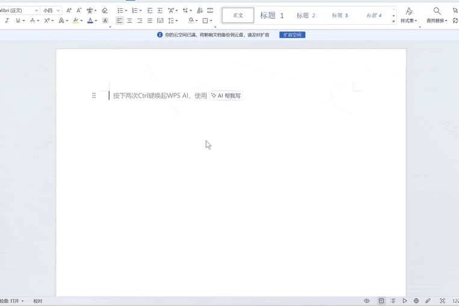This screenshot has height=306, width=459.
Task: Select the 正文 body text style
Action: tap(238, 16)
